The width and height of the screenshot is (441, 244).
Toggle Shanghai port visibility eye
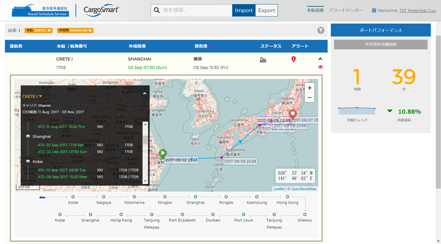point(28,136)
